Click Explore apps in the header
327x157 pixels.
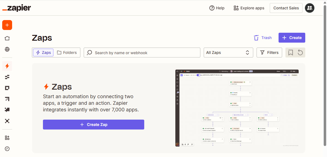[x=249, y=8]
